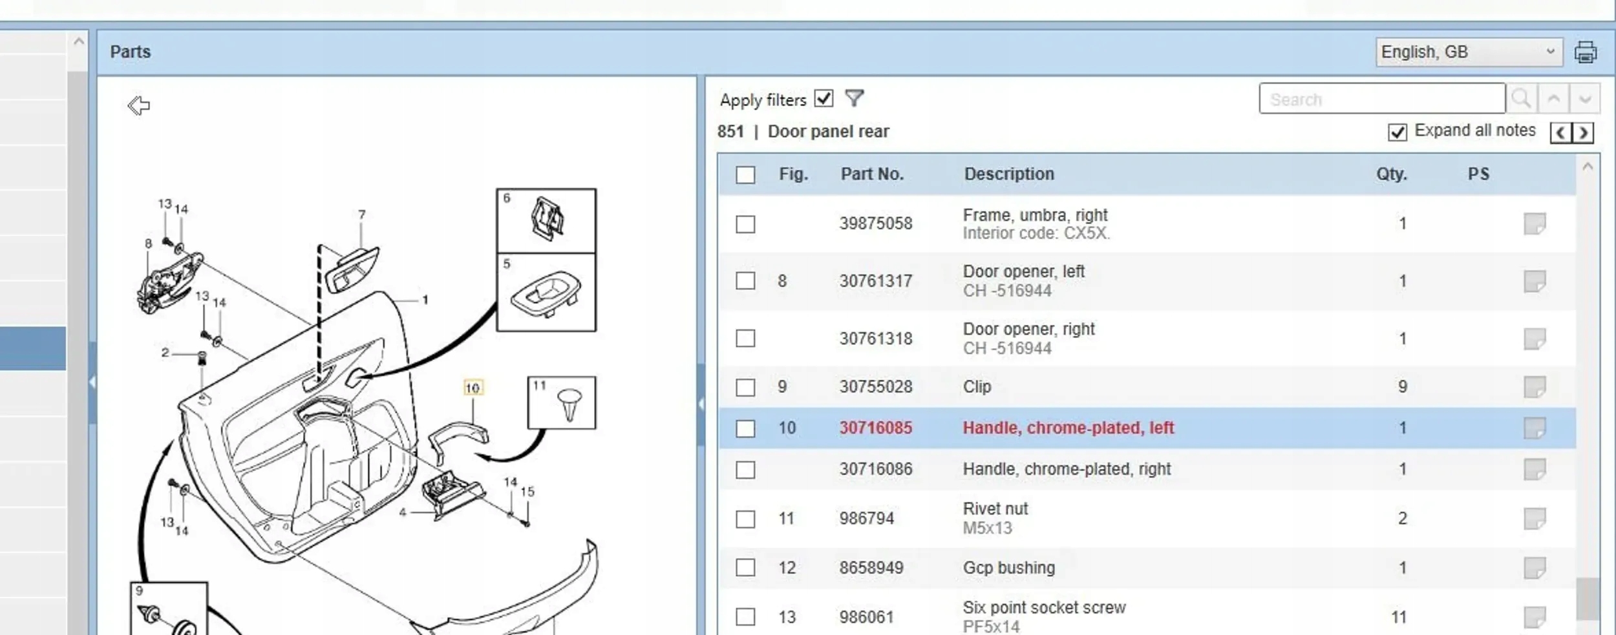Jump to next search result arrow
The width and height of the screenshot is (1616, 635).
(1584, 99)
